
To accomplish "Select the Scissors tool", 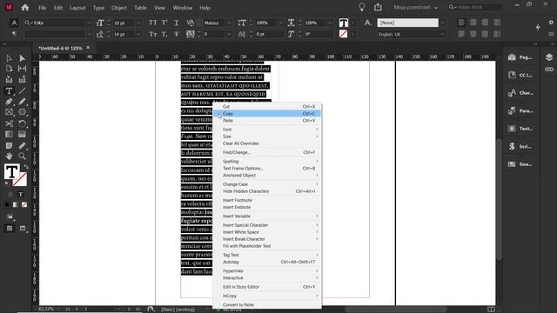I will (x=9, y=123).
